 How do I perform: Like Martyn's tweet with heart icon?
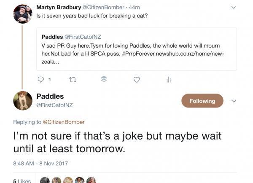tap(136, 79)
